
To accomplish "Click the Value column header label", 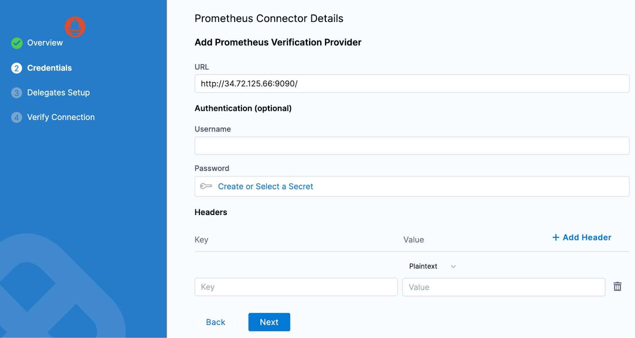I will 414,240.
